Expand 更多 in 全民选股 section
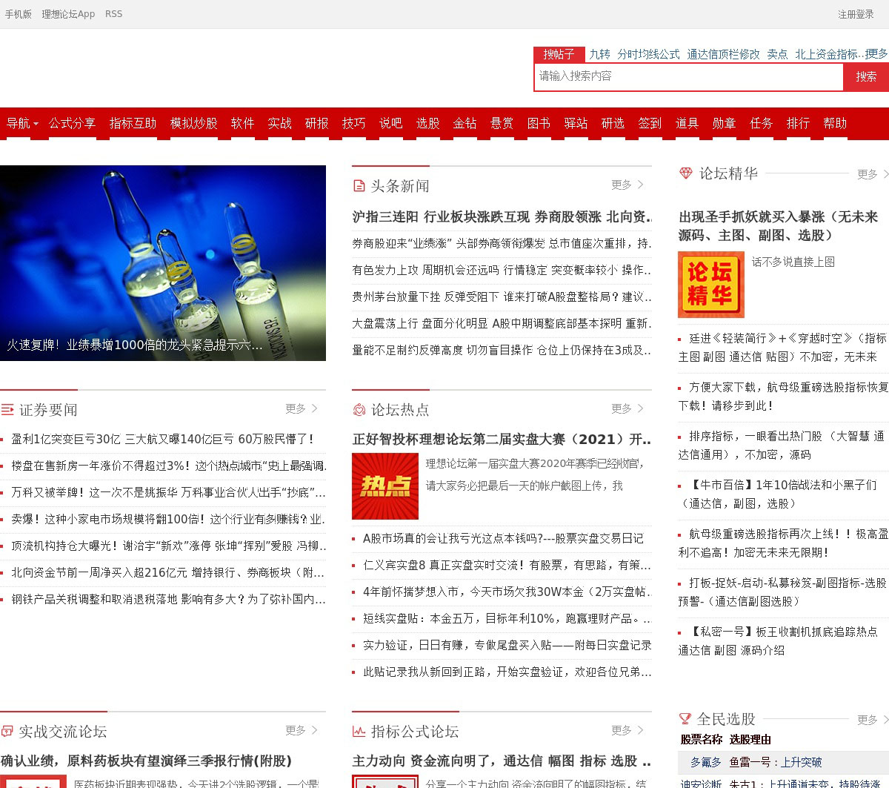 click(x=872, y=720)
